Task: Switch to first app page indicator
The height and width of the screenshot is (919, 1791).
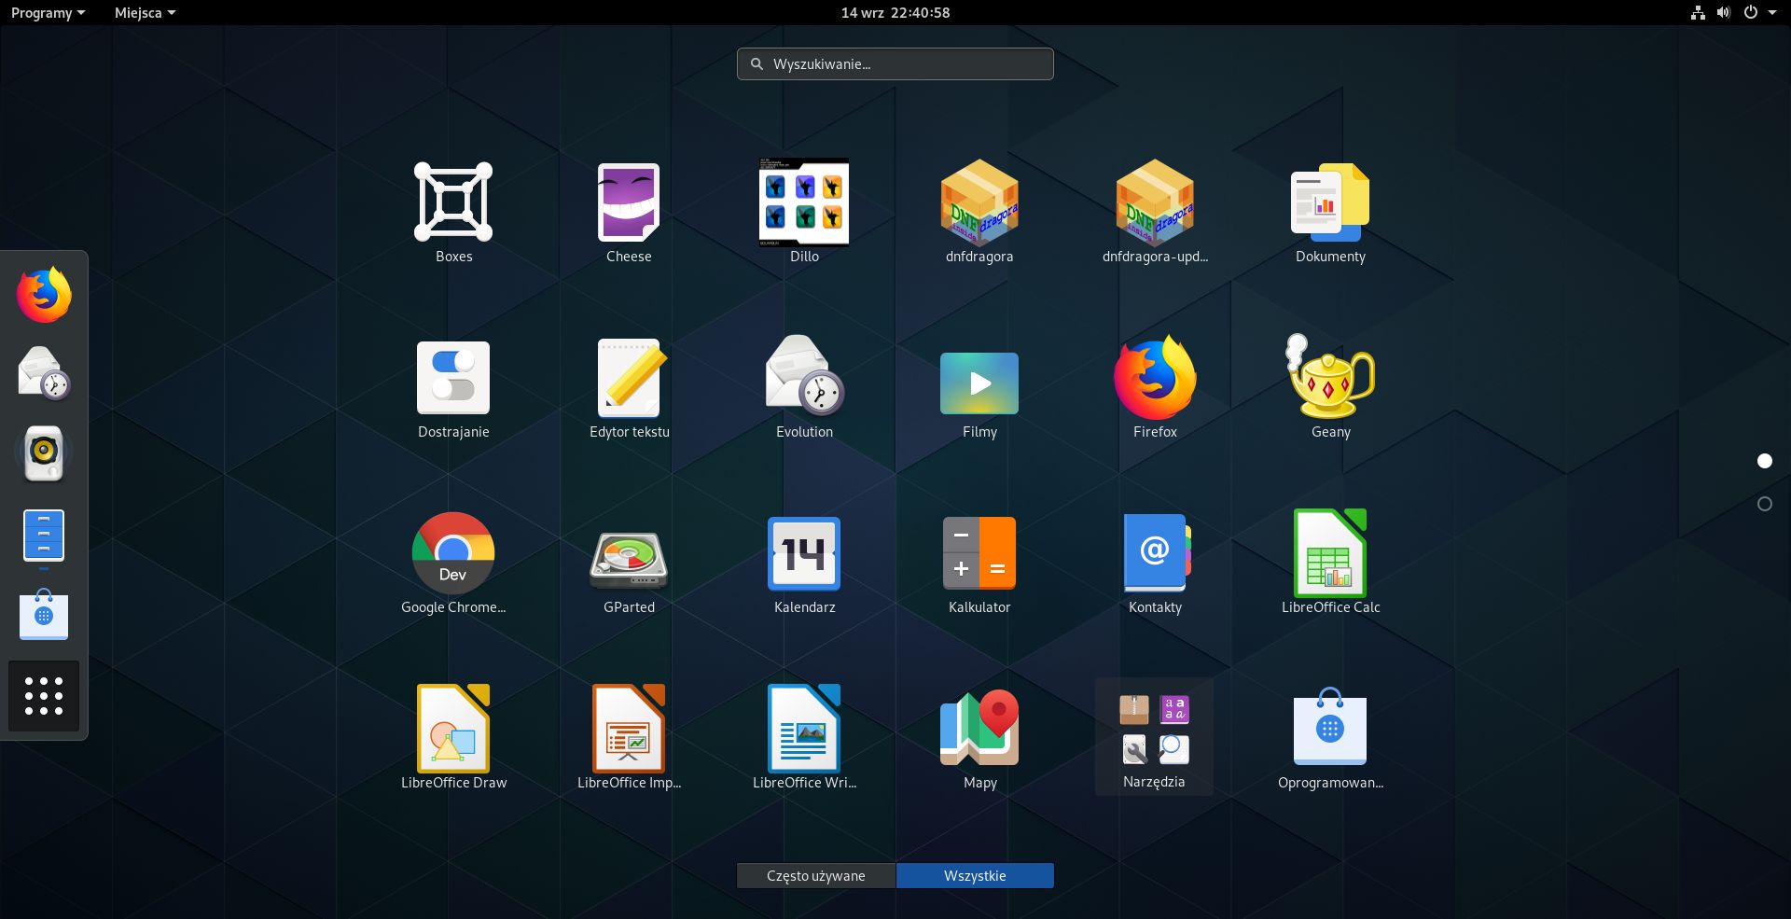Action: coord(1765,461)
